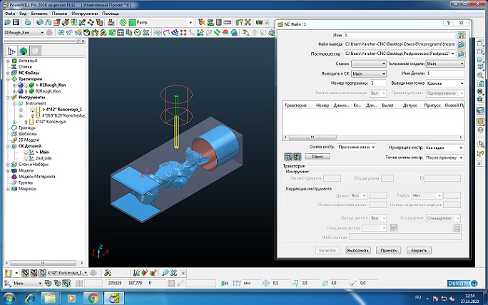Click the Номер программы input field
This screenshot has width=488, height=305.
point(377,83)
